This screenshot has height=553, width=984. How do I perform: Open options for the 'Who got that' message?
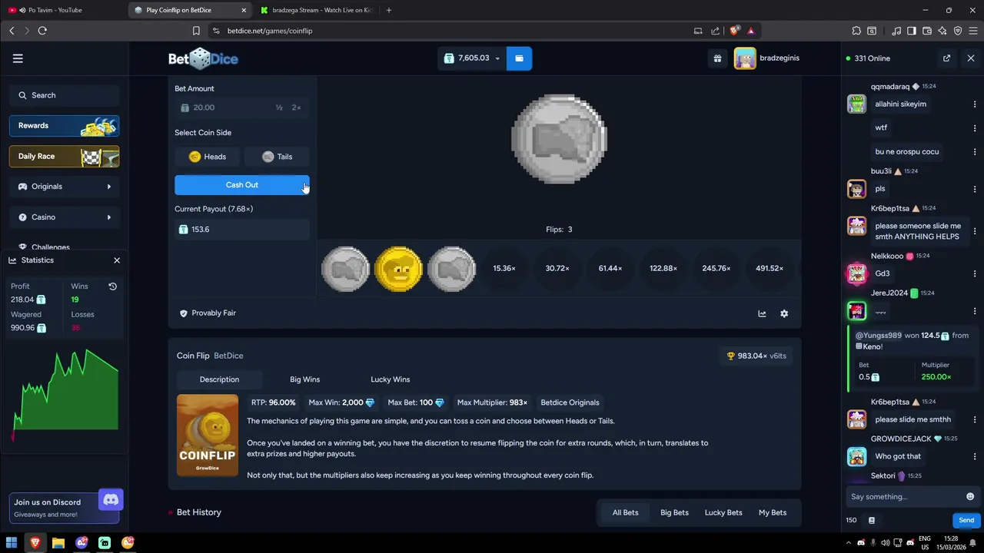[x=974, y=456]
